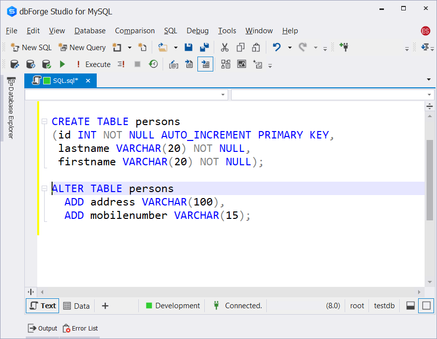This screenshot has width=437, height=339.
Task: Open the Database Explorer side panel
Action: 11,108
